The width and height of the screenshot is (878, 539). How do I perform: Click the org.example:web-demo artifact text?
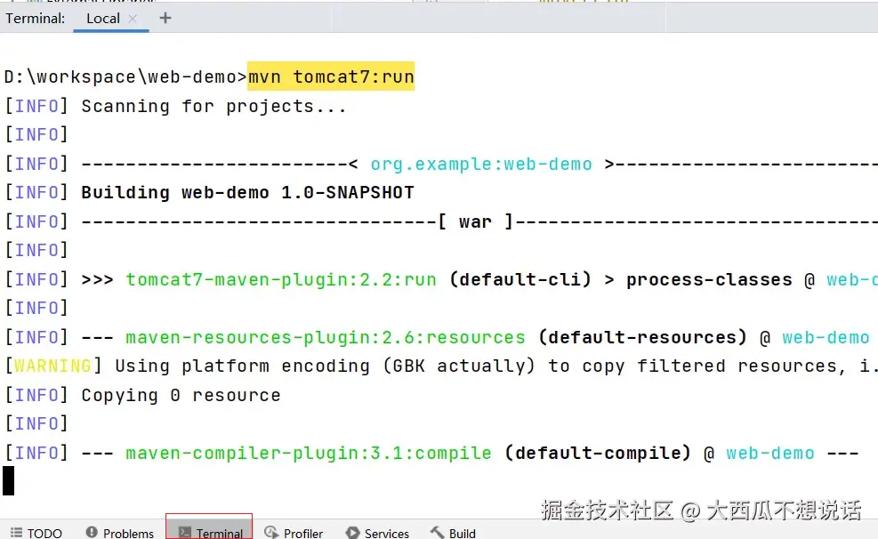(481, 164)
